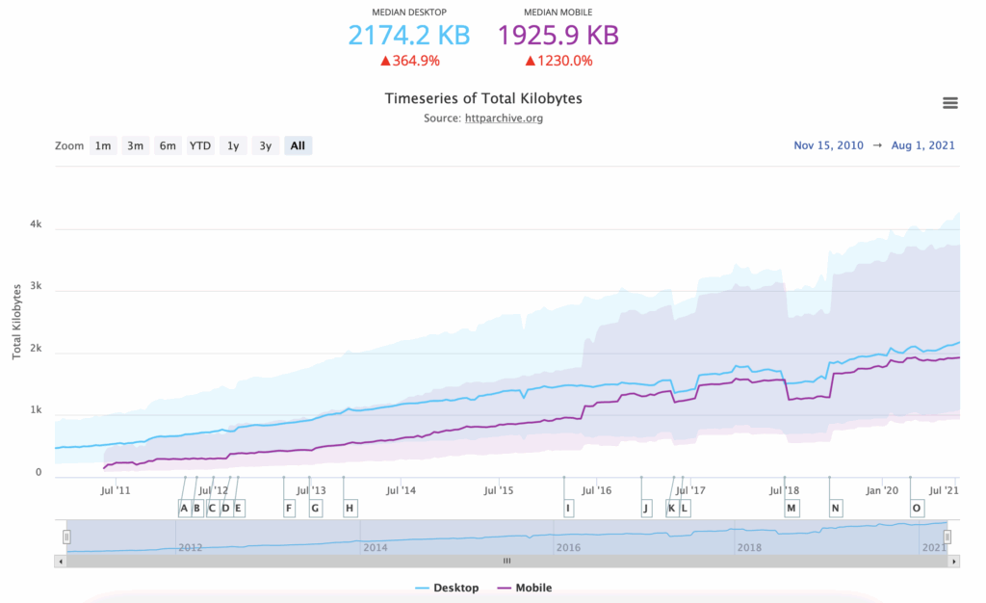Viewport: 986px width, 603px height.
Task: Click the Jul '16 x-axis label
Action: click(x=596, y=490)
